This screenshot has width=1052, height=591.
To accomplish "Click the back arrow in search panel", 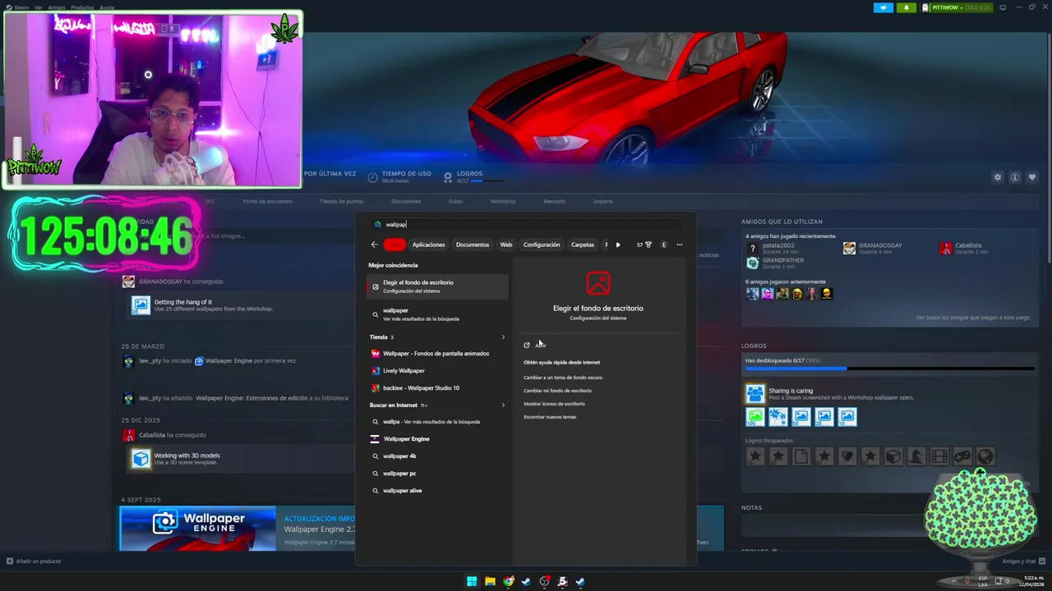I will tap(374, 245).
